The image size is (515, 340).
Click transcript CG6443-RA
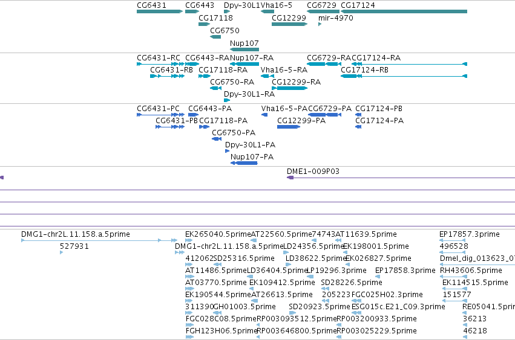click(x=207, y=58)
